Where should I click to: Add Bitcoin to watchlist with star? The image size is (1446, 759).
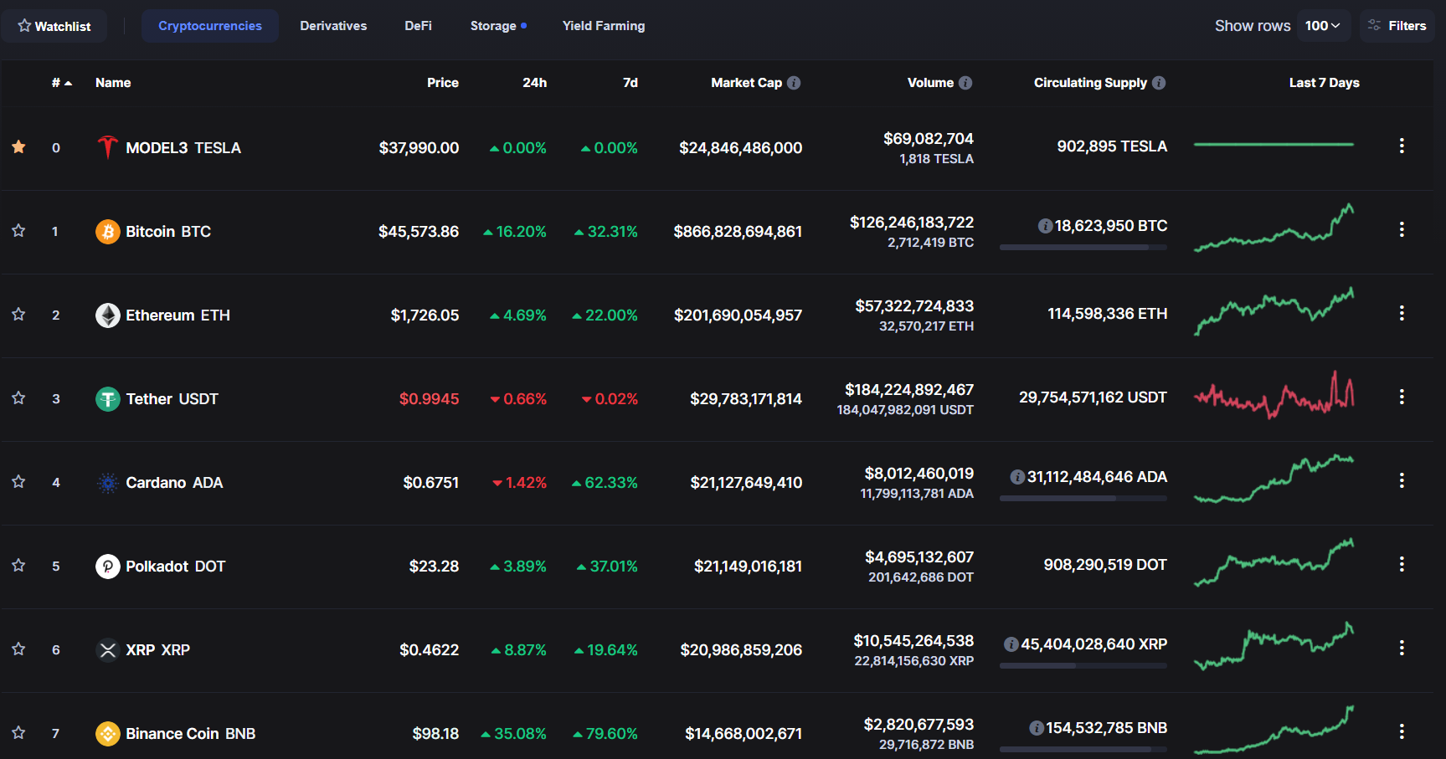point(18,230)
